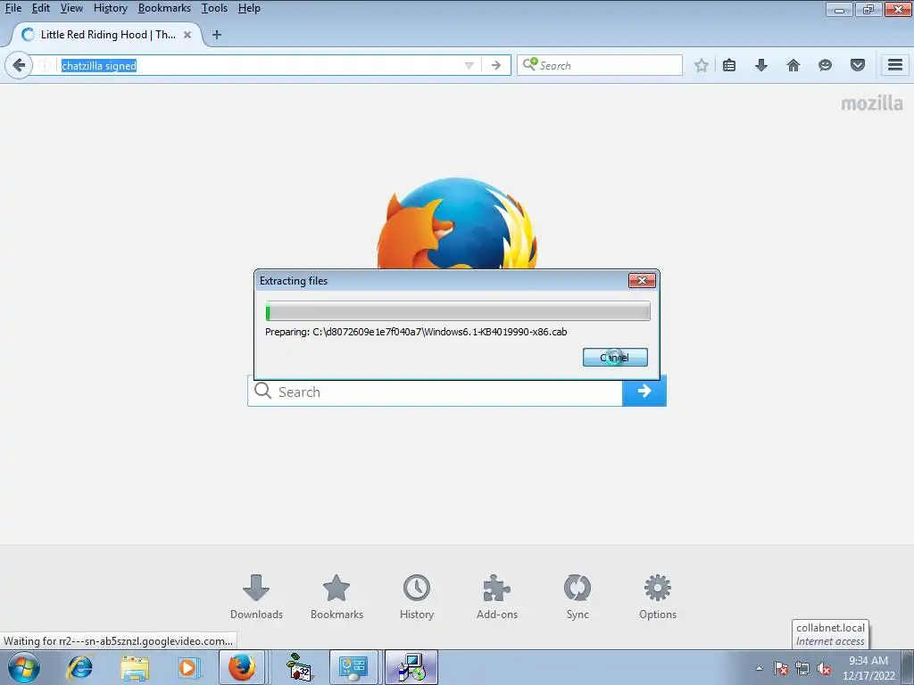Launch Internet Explorer from taskbar
Viewport: 914px width, 685px height.
click(79, 667)
